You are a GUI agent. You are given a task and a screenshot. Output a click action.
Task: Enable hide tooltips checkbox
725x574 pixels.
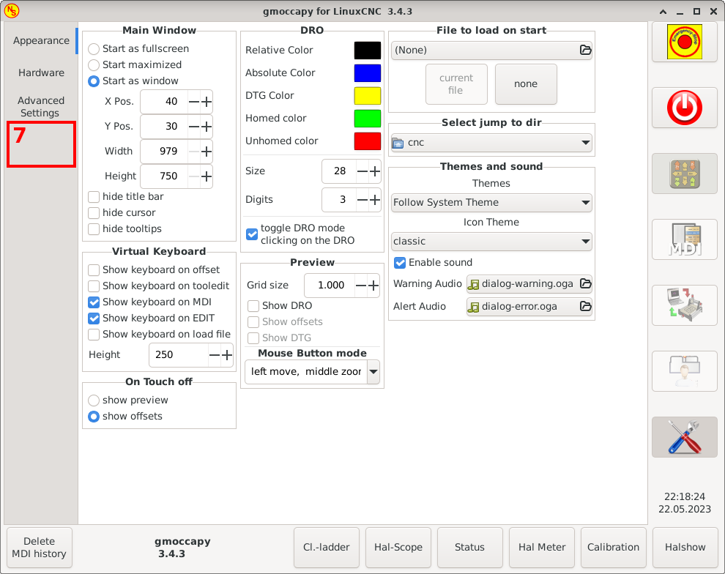click(94, 229)
